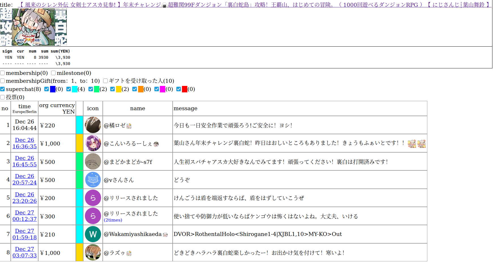Image resolution: width=493 pixels, height=269 pixels.
Task: Check the ギフトを受け取った人(10) checkbox
Action: tap(106, 81)
